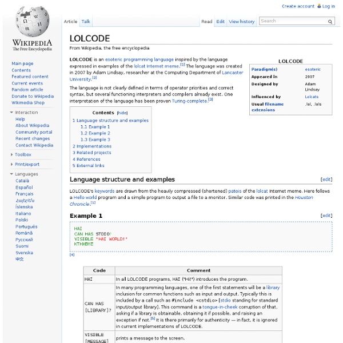Expand the Toolbox sidebar section

(x=11, y=154)
